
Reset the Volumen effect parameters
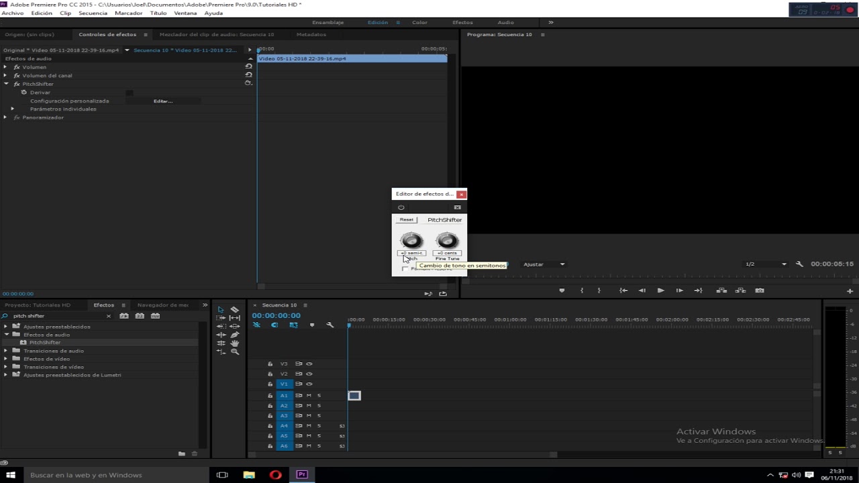[248, 66]
